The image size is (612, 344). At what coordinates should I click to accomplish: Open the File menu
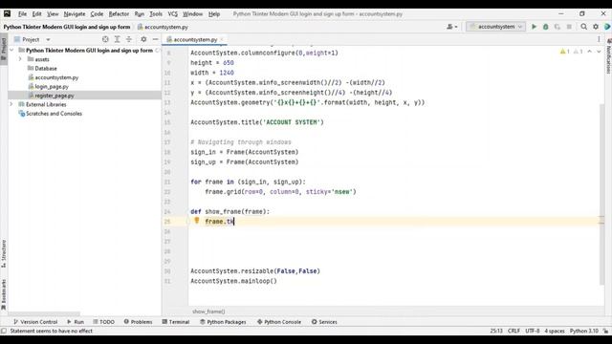(22, 13)
